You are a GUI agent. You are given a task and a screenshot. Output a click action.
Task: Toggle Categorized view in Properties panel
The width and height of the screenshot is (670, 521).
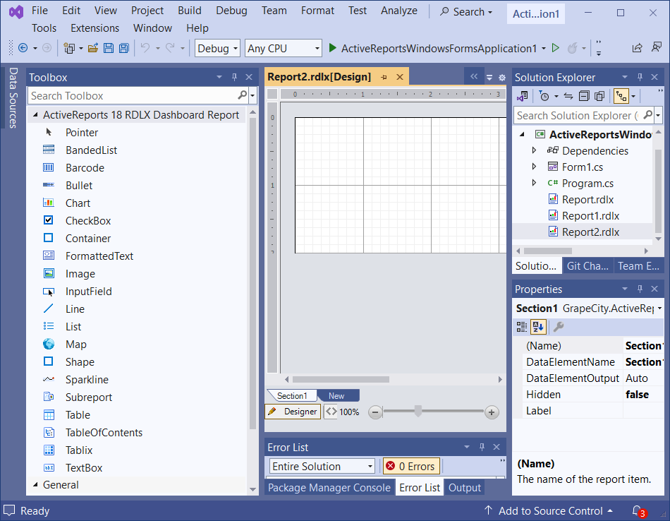tap(522, 328)
